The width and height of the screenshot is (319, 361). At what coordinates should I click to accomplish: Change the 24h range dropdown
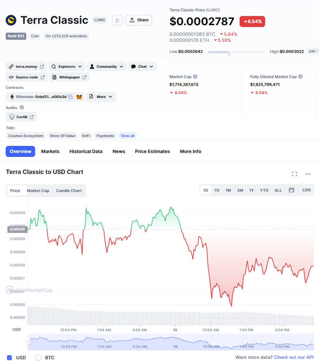313,51
